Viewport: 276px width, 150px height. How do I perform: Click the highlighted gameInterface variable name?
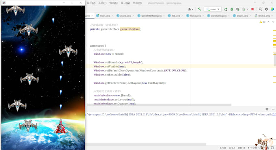point(130,29)
